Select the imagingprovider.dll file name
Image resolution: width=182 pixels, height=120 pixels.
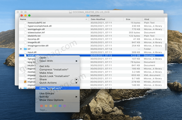[x=38, y=46]
